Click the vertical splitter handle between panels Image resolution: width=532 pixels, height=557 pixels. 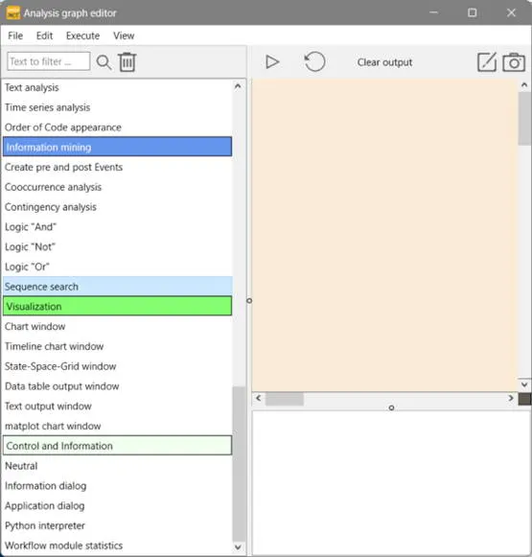click(249, 301)
